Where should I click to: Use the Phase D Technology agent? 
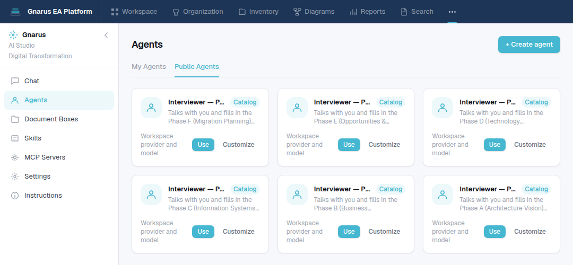point(494,145)
